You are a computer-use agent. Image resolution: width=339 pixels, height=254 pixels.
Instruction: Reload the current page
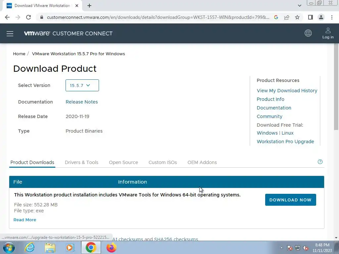[28, 17]
